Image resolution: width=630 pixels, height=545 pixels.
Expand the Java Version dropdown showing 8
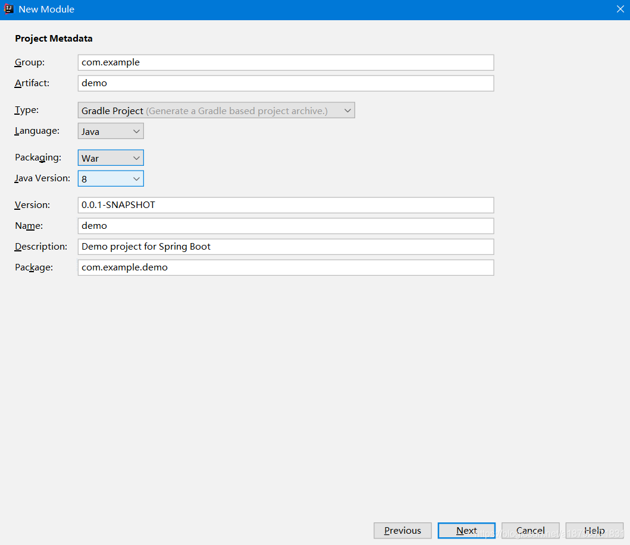point(111,178)
